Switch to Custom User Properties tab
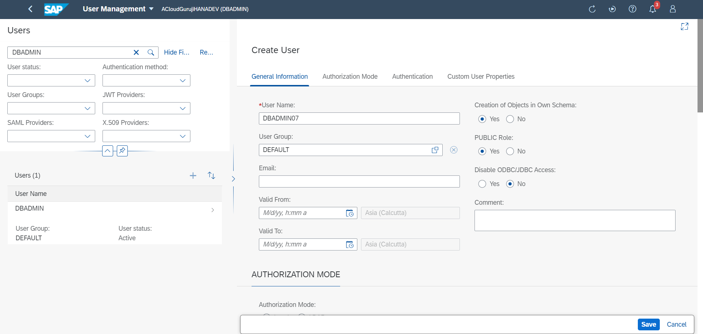703x334 pixels. pos(481,77)
